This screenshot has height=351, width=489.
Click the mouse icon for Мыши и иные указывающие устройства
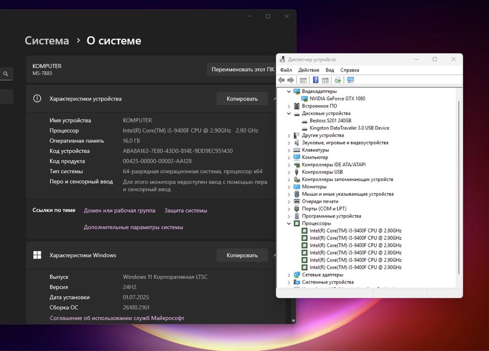297,194
